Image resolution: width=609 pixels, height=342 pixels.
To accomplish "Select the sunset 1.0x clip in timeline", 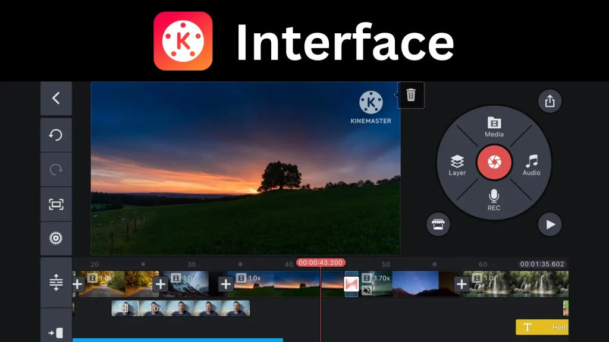I will click(x=285, y=284).
